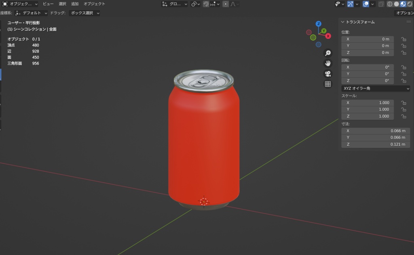Click scale Y 1.000 field
414x255 pixels.
tap(368, 109)
